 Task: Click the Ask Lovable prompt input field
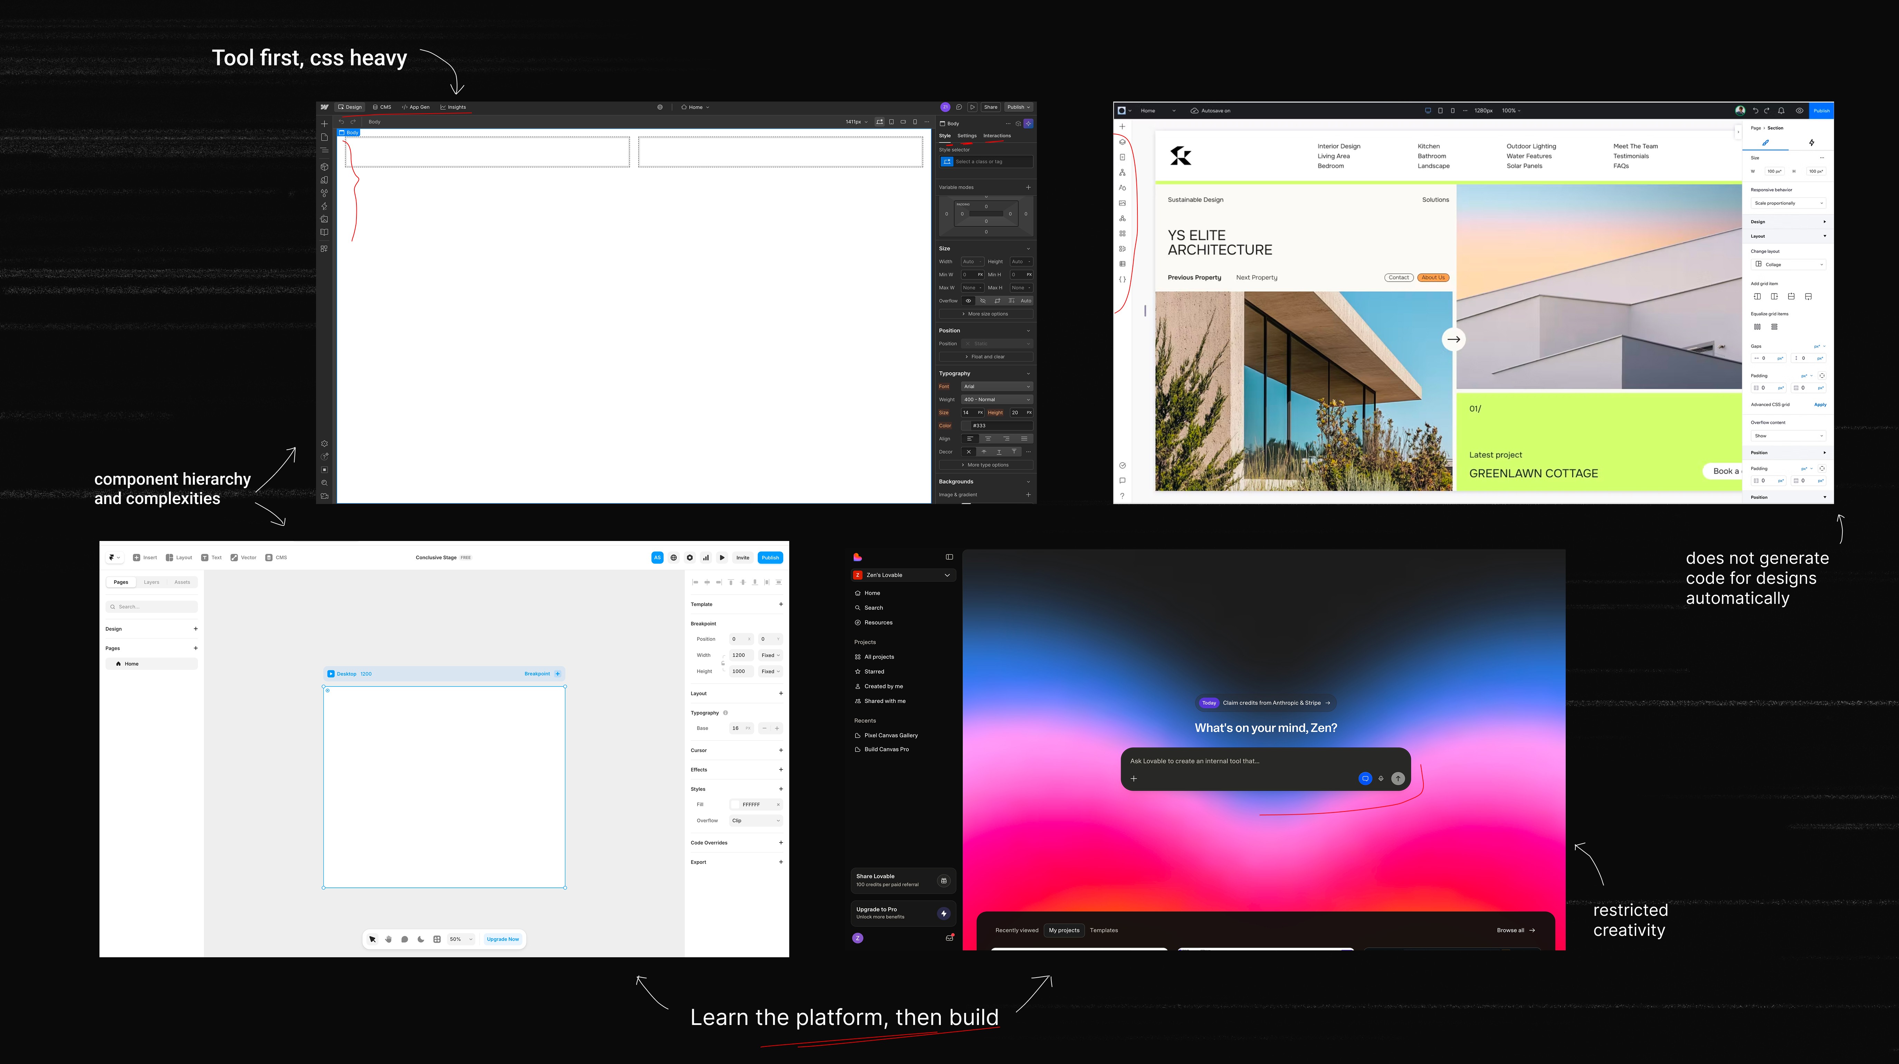[x=1239, y=761]
